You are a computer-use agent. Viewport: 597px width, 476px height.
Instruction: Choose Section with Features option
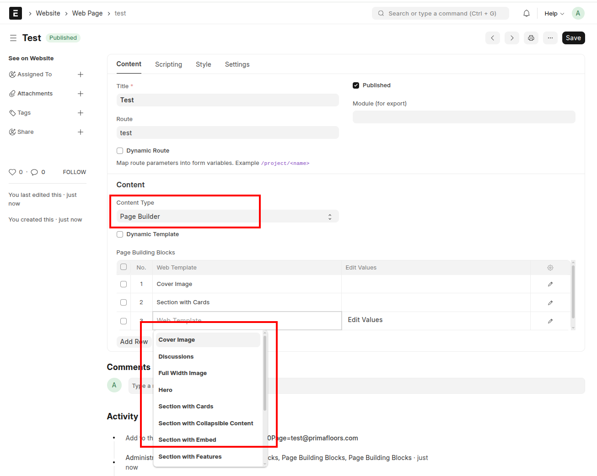coord(208,457)
